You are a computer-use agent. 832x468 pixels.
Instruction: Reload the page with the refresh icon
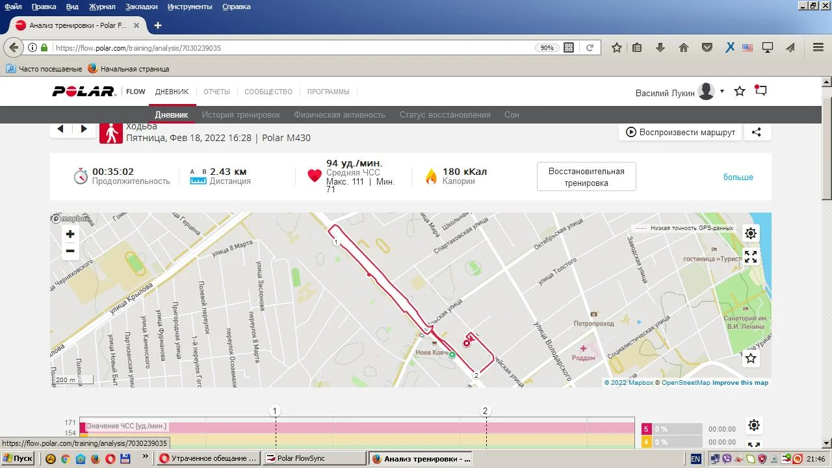[590, 47]
